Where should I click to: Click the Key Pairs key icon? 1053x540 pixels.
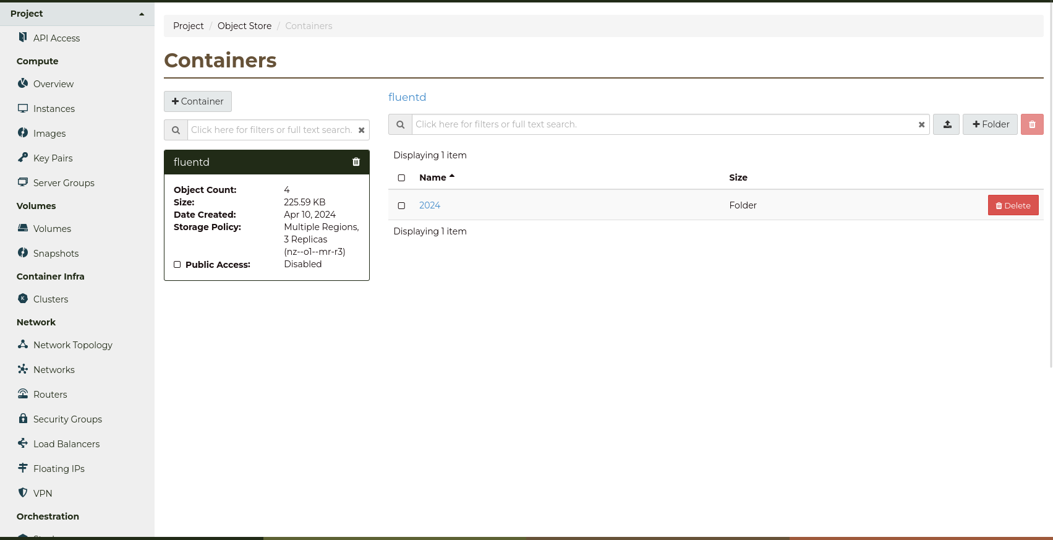(23, 157)
